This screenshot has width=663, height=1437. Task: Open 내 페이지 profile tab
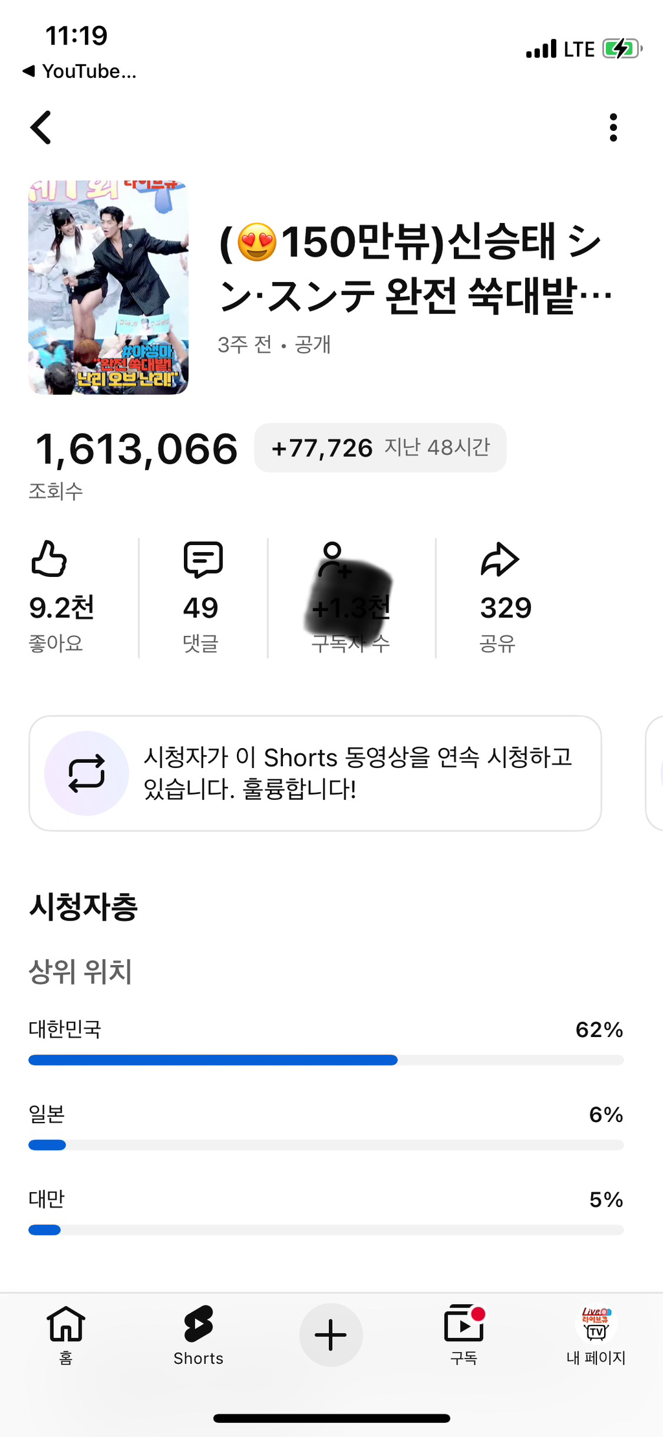(x=596, y=1334)
